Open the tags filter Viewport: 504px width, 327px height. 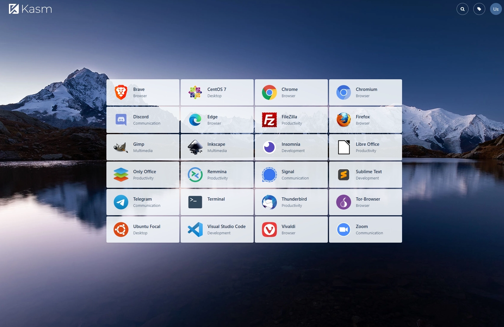point(479,9)
